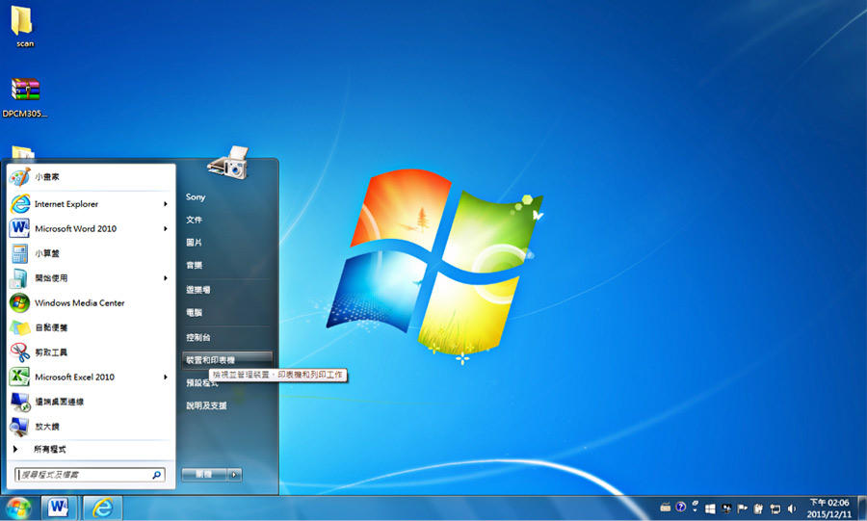Viewport: 867px width, 521px height.
Task: Expand Internet Explorer jump list arrow
Action: (166, 204)
